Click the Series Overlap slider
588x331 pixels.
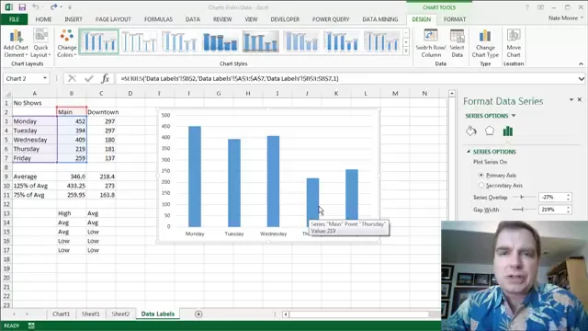[x=523, y=197]
